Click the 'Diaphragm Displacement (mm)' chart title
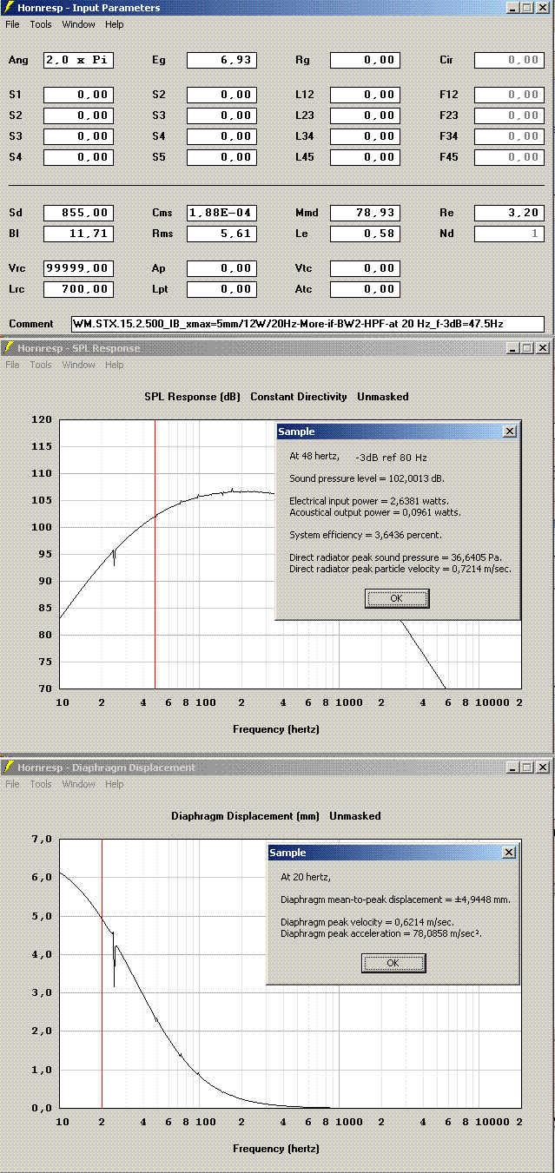 (x=245, y=816)
